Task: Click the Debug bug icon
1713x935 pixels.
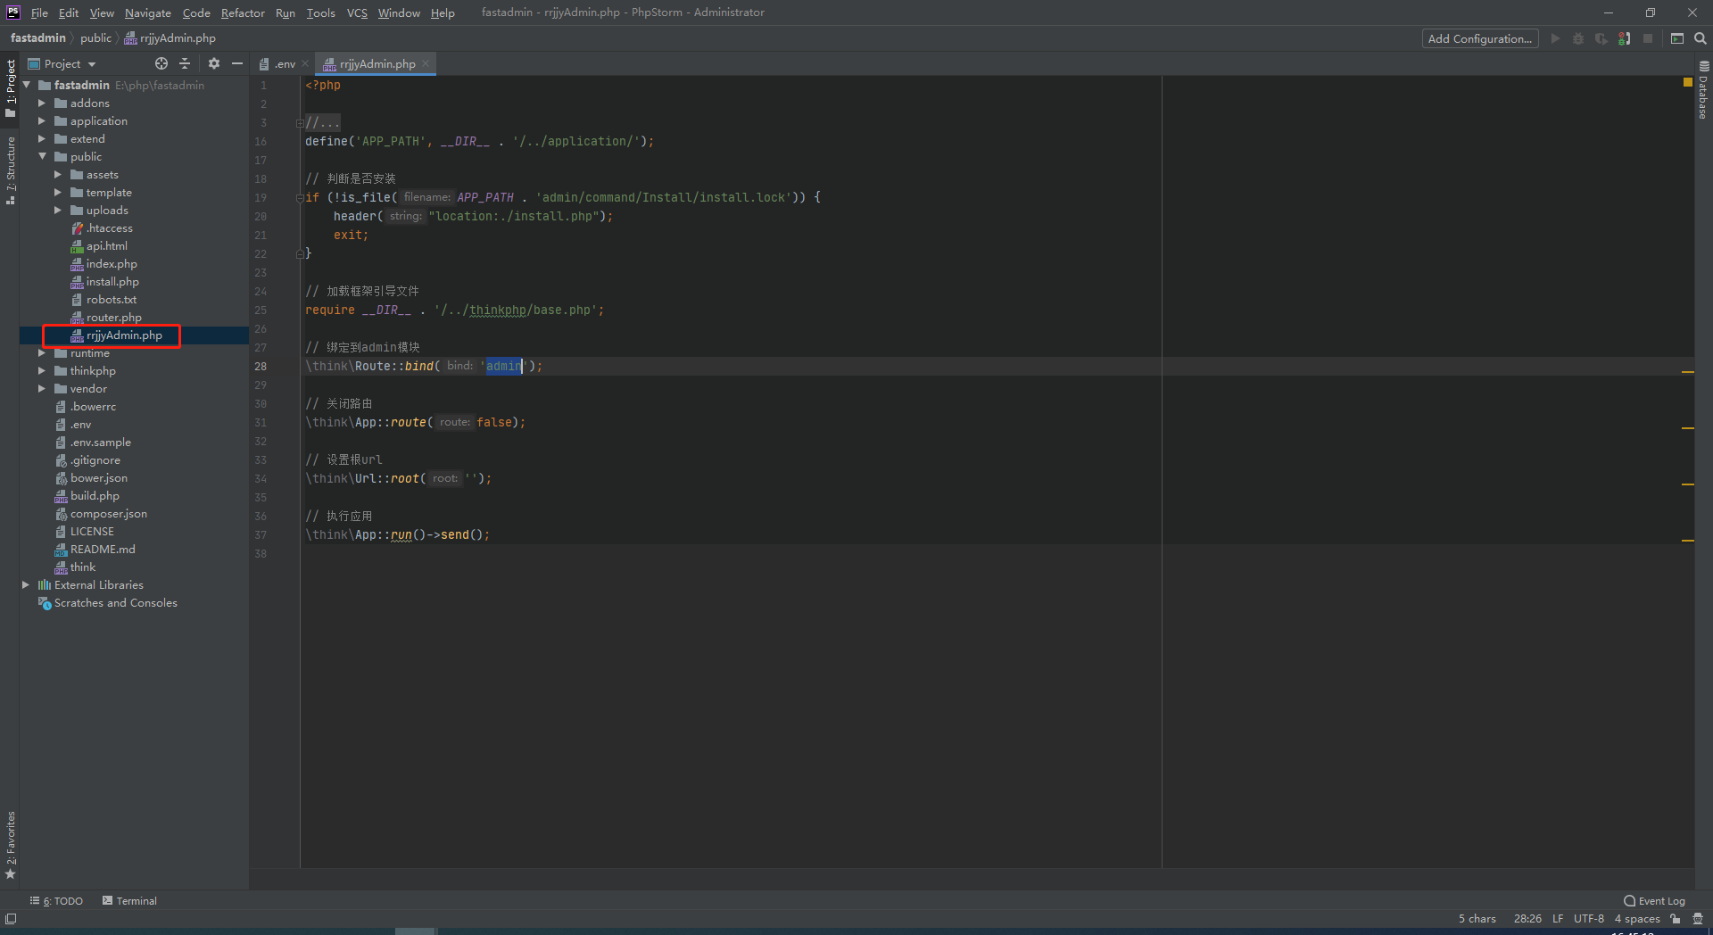Action: tap(1578, 38)
